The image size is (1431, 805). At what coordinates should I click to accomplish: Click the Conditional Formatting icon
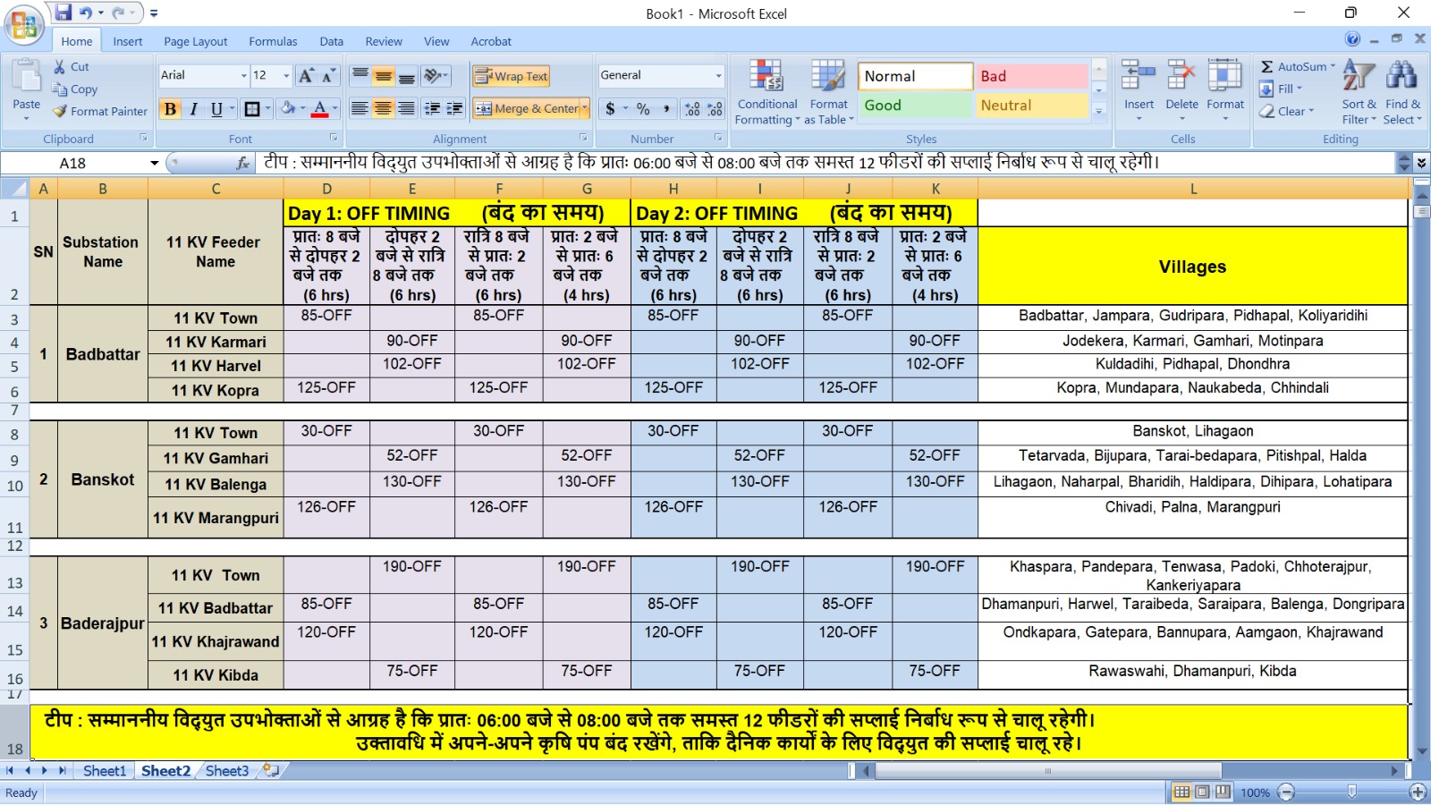(766, 80)
